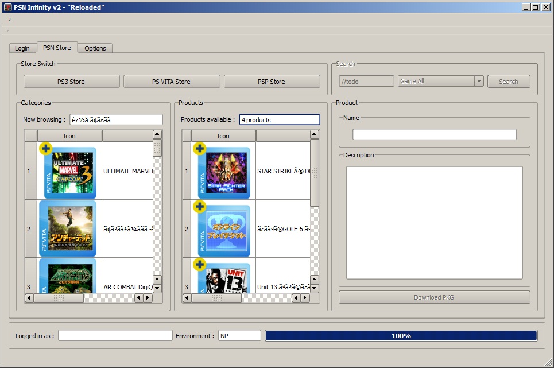Click the Categories horizontal scrollbar thumb
The width and height of the screenshot is (554, 368).
pos(59,298)
